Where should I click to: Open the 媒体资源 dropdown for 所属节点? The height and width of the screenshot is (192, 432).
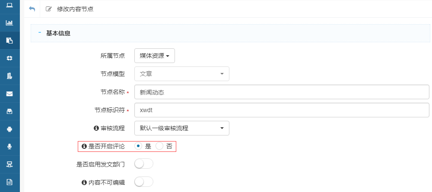tap(154, 56)
